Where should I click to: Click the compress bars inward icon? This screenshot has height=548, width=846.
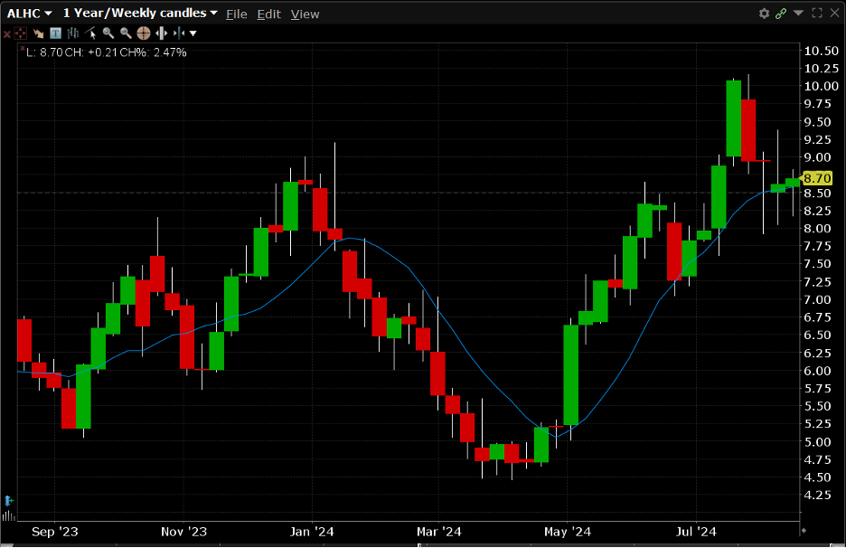click(179, 33)
